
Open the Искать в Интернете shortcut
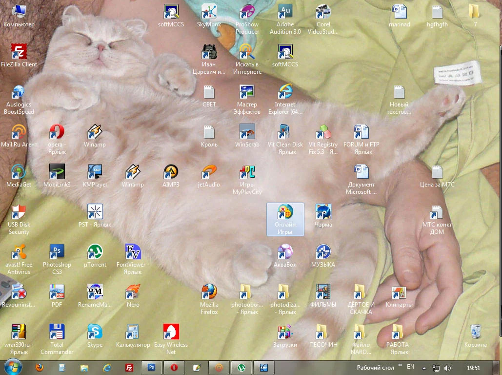point(247,60)
